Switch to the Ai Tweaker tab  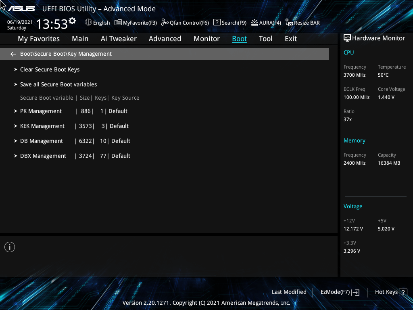point(119,38)
